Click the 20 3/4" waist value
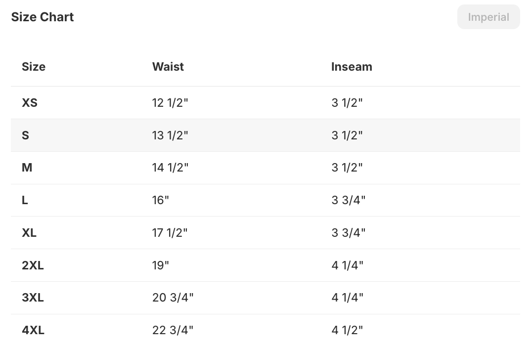Viewport: 531px width, 349px height. pos(173,298)
